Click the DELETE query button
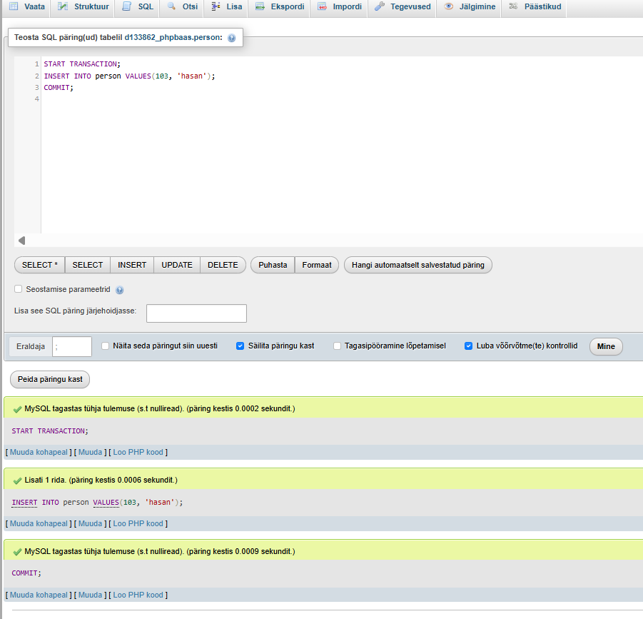 (223, 265)
